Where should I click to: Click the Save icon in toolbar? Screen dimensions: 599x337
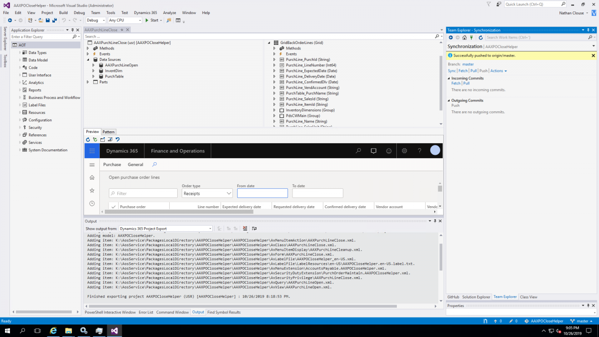pyautogui.click(x=47, y=20)
